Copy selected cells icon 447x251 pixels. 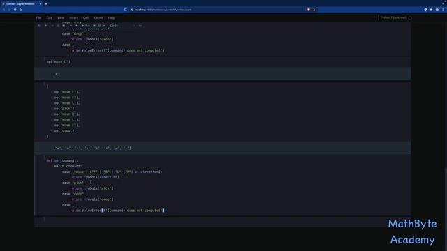[58, 26]
